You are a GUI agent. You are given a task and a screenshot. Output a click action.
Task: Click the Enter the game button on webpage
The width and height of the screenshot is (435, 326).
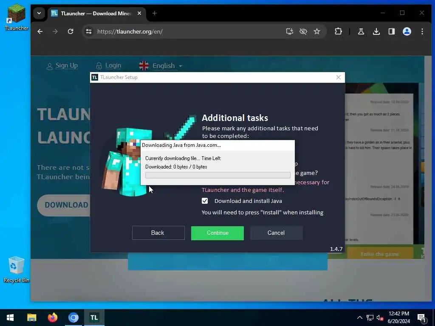pyautogui.click(x=380, y=254)
